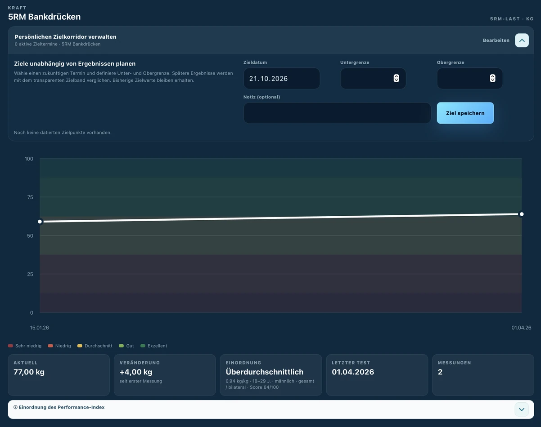
Task: Save the goal with Ziel speichern
Action: (x=465, y=113)
